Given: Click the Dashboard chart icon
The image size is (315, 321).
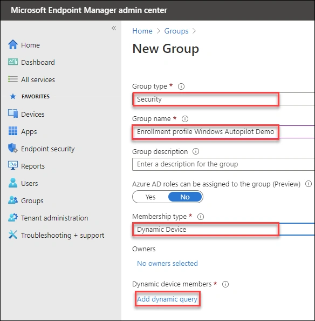Looking at the screenshot, I should (x=13, y=62).
